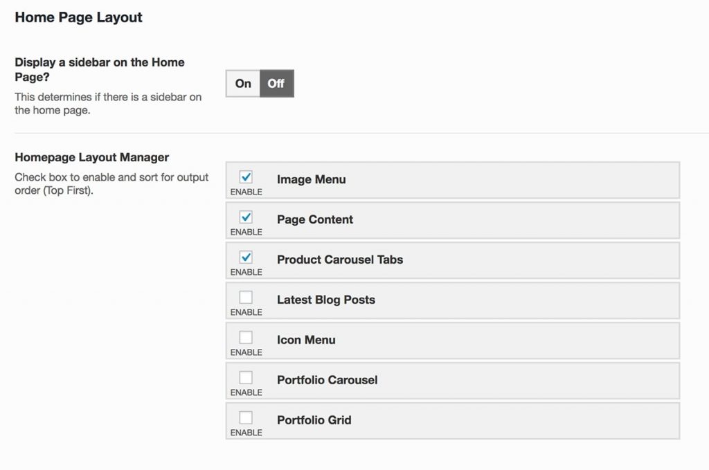Select Off on the sidebar toggle
The width and height of the screenshot is (709, 470).
pyautogui.click(x=277, y=84)
